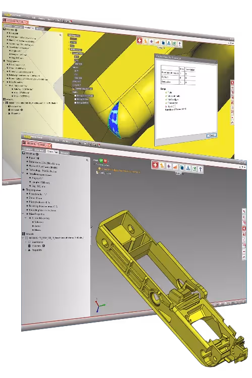
Task: Collapse Mass Properties in the lower window tree
Action: [24, 214]
